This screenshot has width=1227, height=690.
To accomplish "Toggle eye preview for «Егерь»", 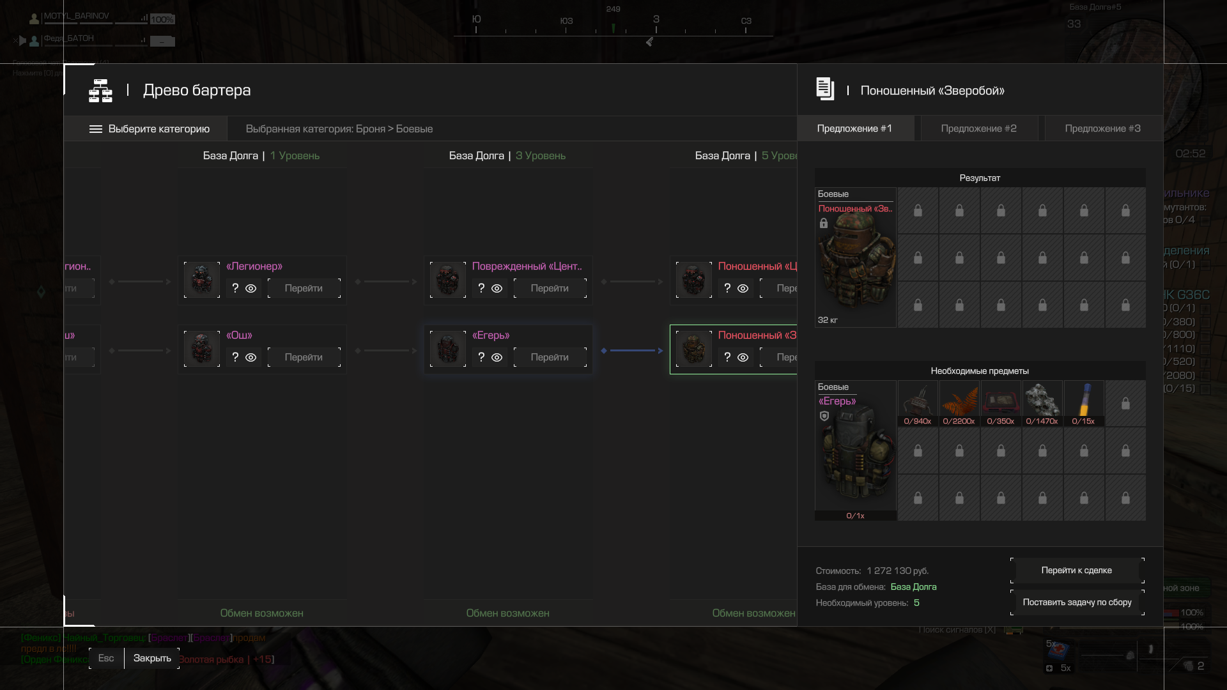I will point(497,358).
